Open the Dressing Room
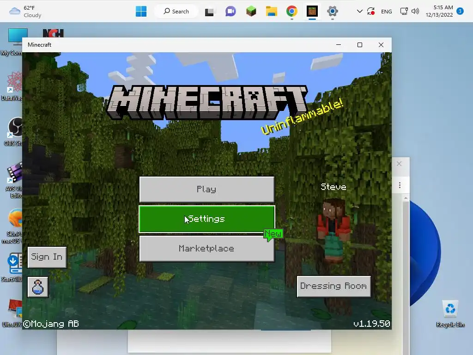This screenshot has width=473, height=355. [334, 286]
